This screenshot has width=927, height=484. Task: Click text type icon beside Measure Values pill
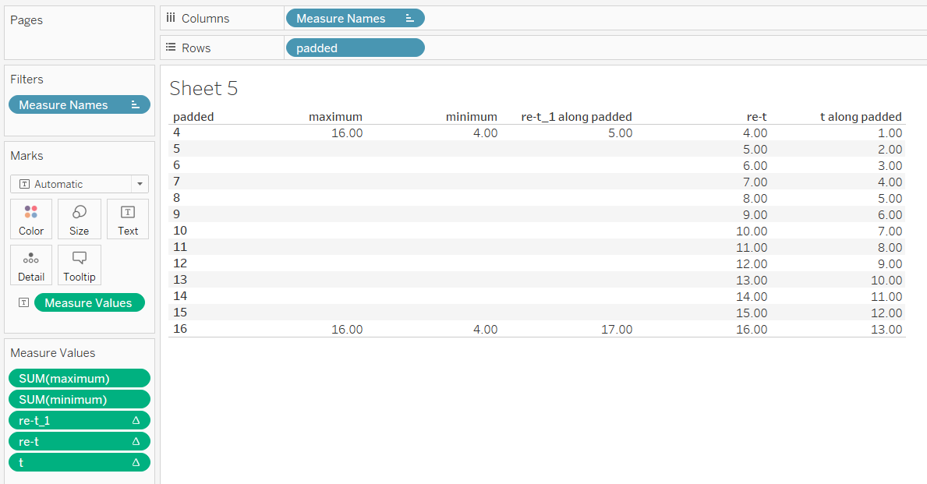23,302
